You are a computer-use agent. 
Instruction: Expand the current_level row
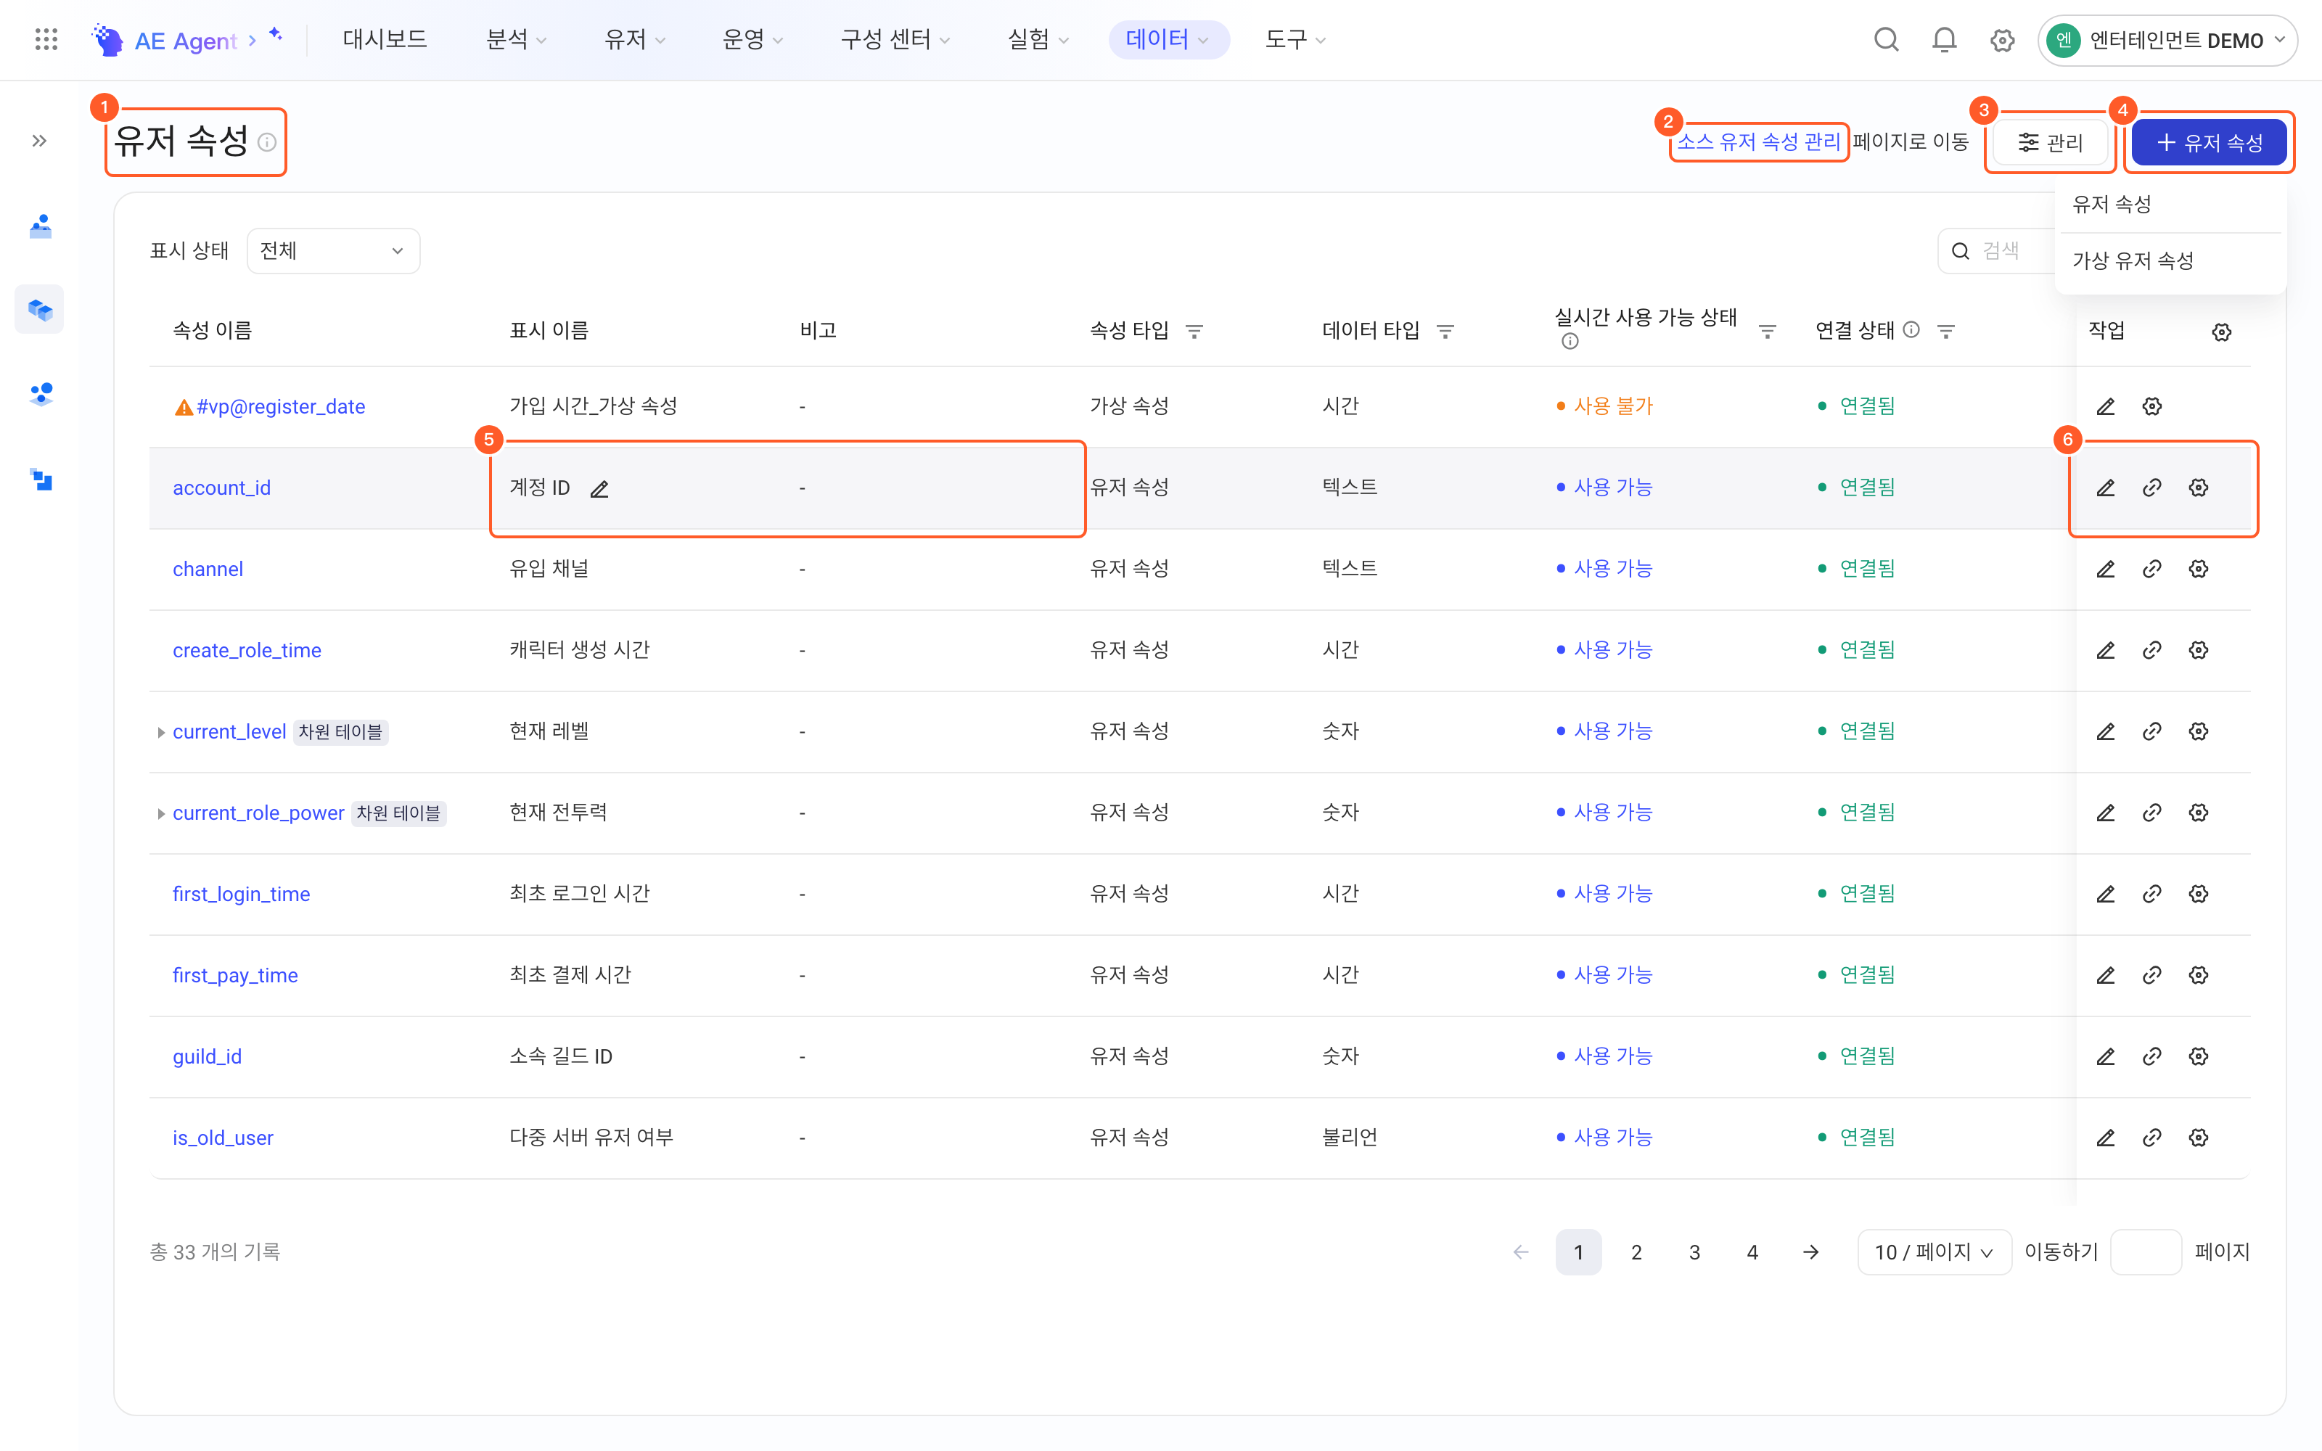[x=160, y=732]
